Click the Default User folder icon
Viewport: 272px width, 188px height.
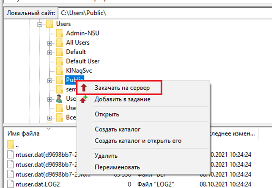60,61
